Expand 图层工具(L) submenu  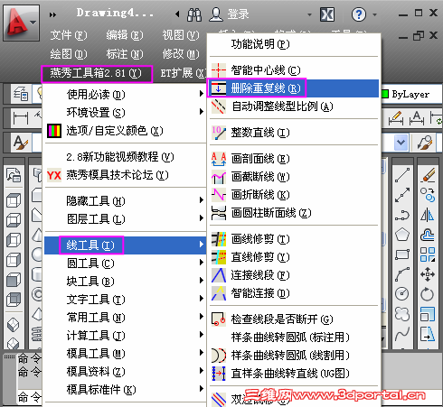[125, 218]
